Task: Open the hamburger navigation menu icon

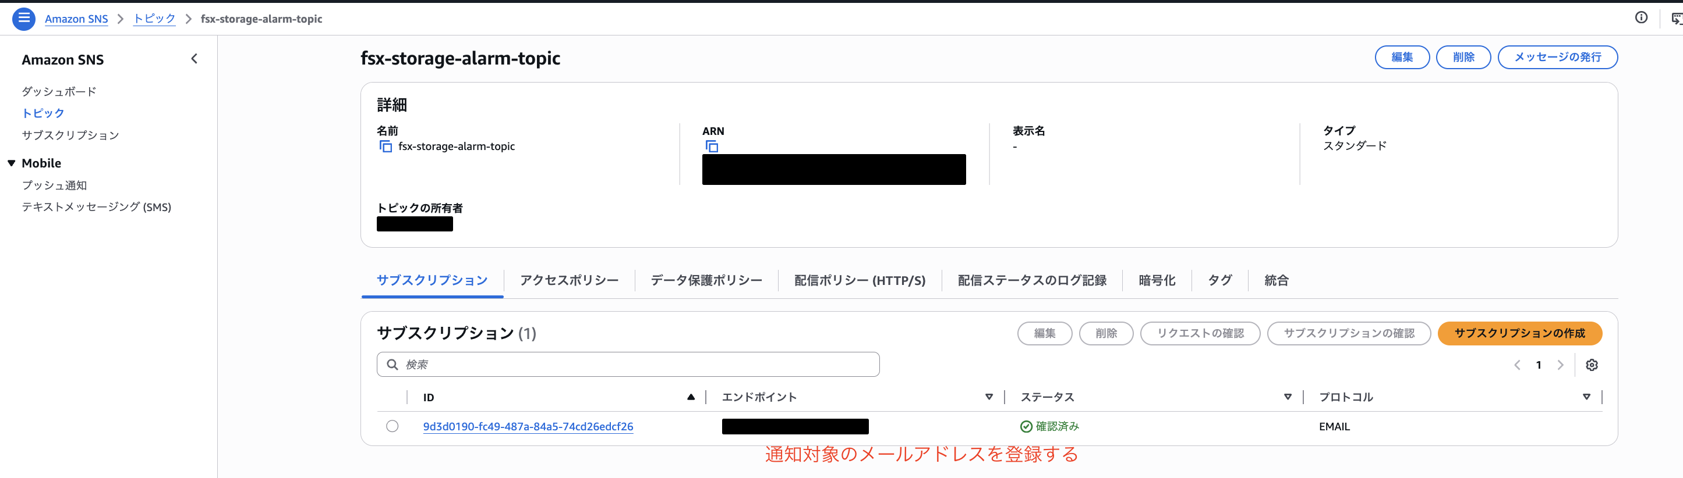Action: 23,18
